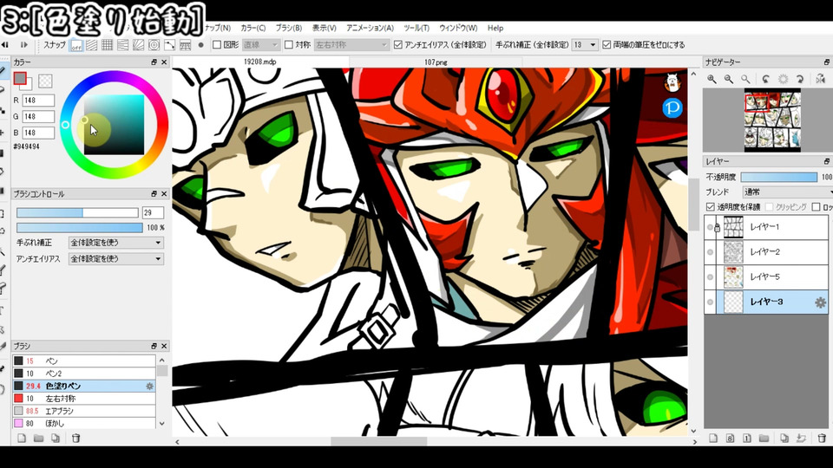The image size is (833, 468).
Task: Click the fit-to-window magnifier in Navigator
Action: (x=746, y=79)
